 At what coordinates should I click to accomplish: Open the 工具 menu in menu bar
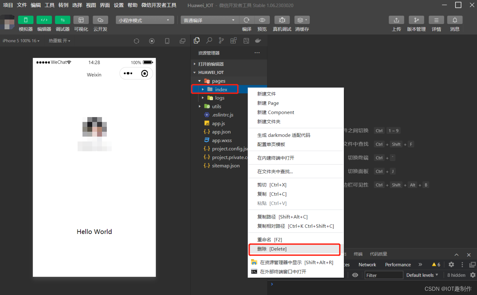click(x=49, y=5)
